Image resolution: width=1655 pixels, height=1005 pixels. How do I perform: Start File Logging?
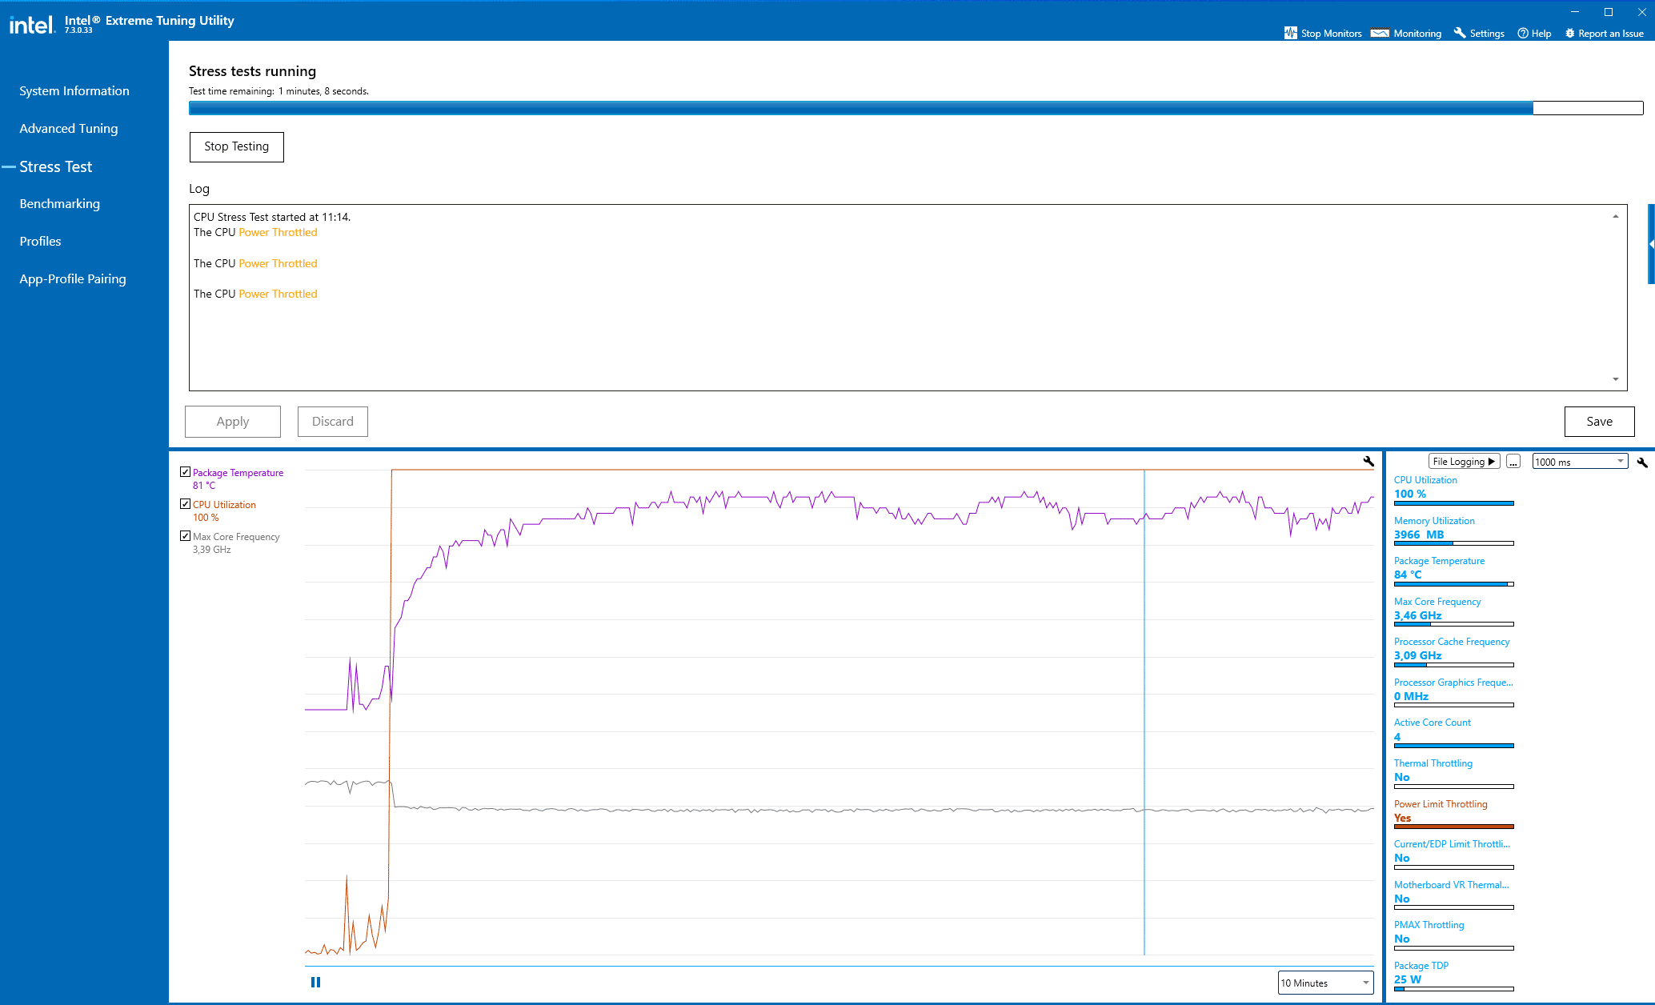pyautogui.click(x=1465, y=462)
